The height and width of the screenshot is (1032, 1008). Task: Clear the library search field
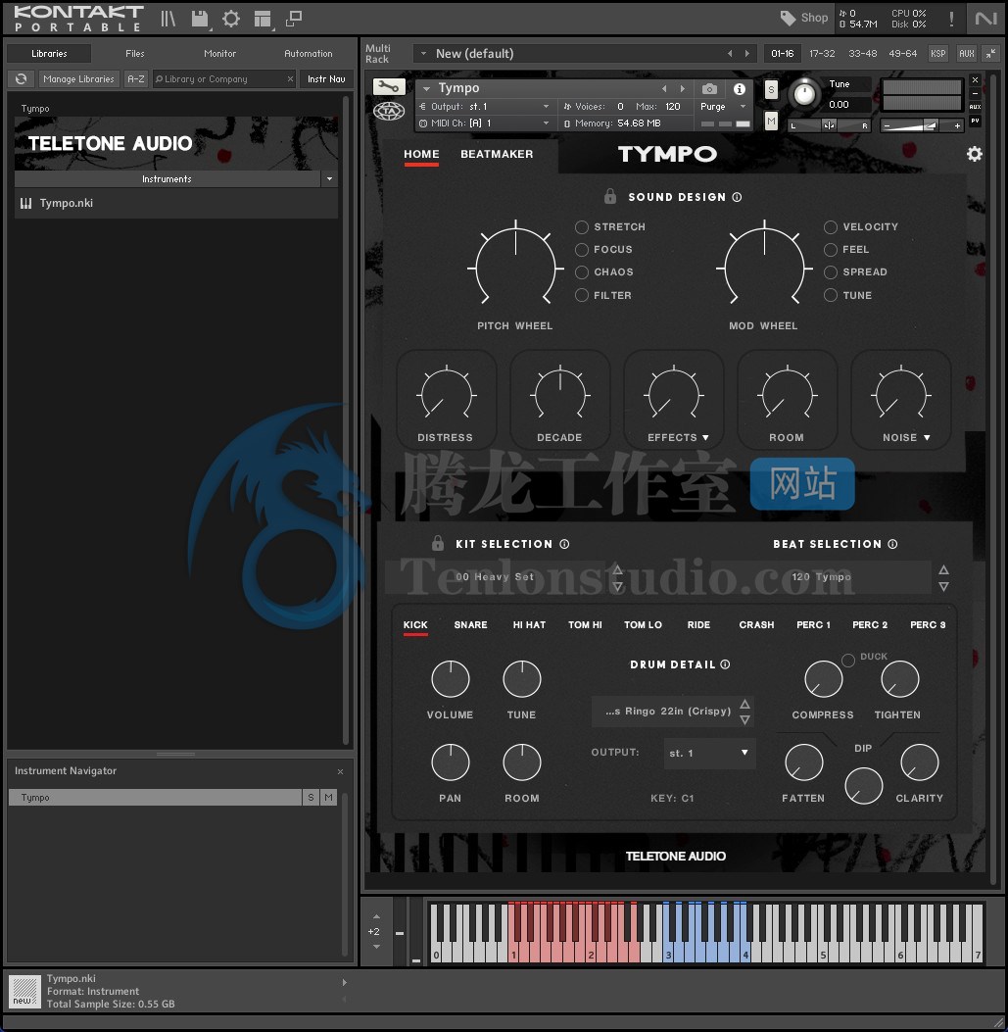(290, 79)
